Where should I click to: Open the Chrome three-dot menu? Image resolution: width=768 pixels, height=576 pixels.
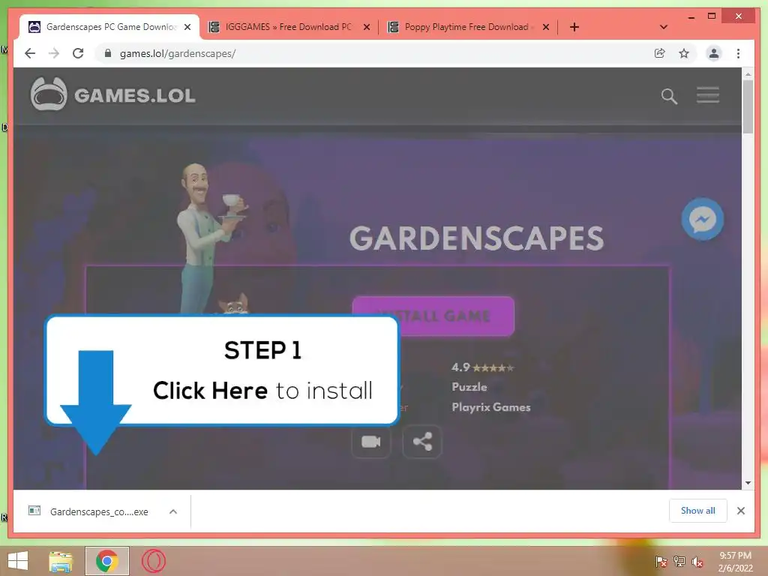coord(738,53)
